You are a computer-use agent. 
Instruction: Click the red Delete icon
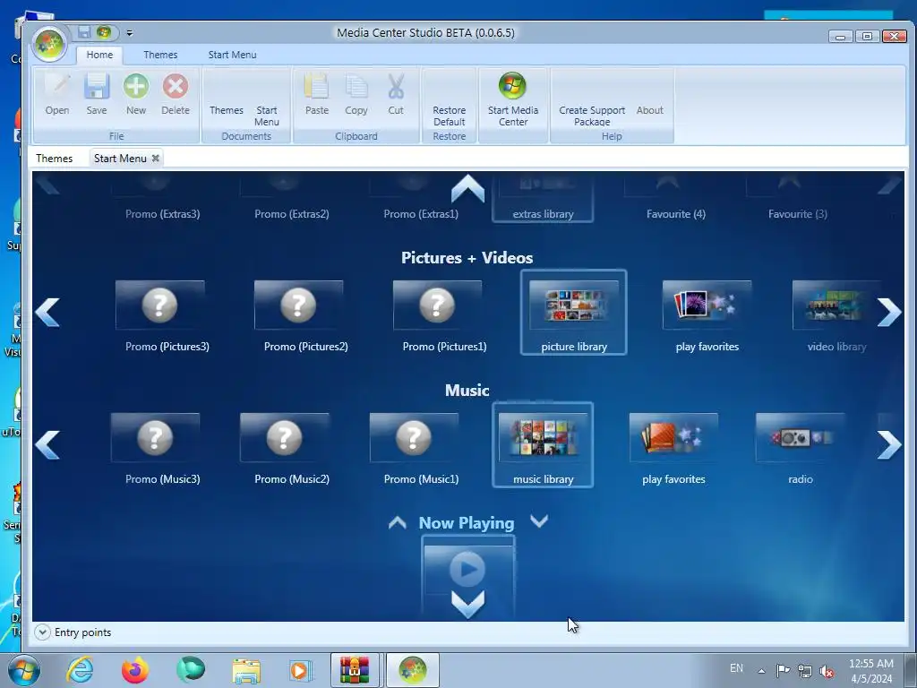175,87
